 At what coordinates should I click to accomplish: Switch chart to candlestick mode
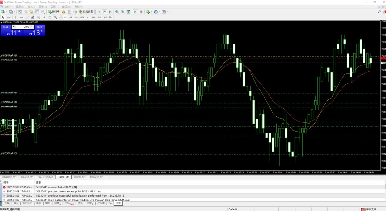pos(104,12)
